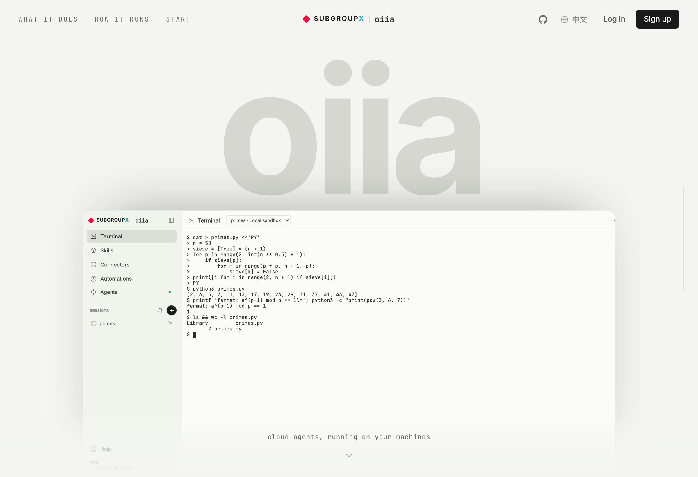
Task: Click 'cloud agents, running on your machines' tagline
Action: pos(349,437)
